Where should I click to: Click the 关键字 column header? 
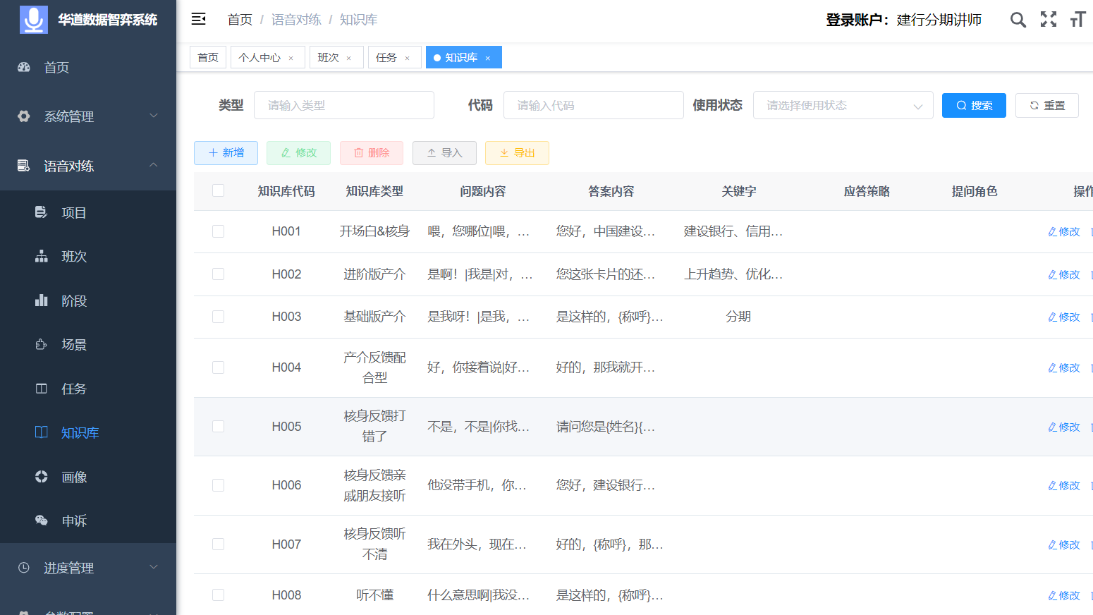click(x=738, y=191)
